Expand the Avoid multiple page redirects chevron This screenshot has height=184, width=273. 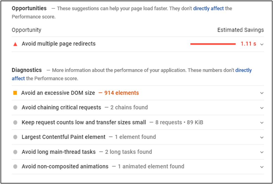coord(262,44)
